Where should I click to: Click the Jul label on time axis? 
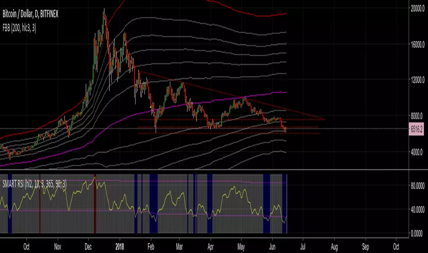pyautogui.click(x=303, y=247)
